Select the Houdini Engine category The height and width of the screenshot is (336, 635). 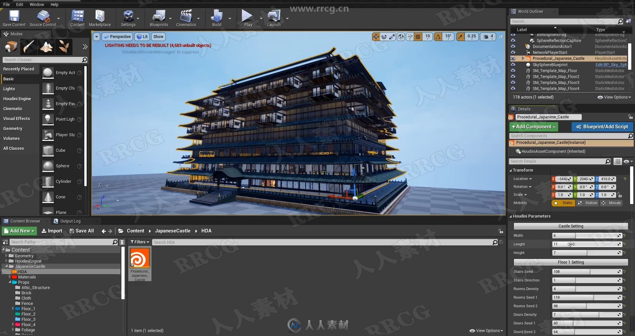coord(17,99)
